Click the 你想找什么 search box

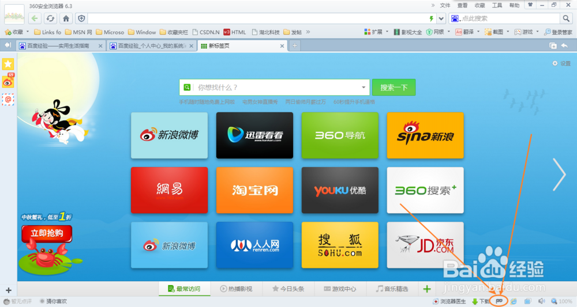275,88
